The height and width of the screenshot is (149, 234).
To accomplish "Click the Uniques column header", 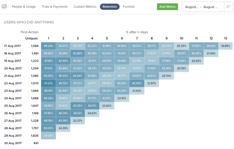I will pyautogui.click(x=32, y=38).
